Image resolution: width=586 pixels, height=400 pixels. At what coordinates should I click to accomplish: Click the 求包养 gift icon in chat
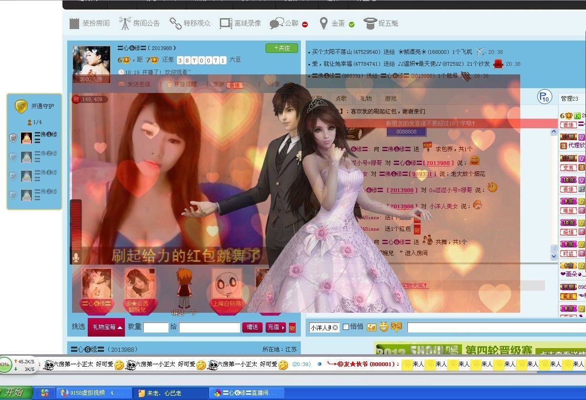(427, 148)
